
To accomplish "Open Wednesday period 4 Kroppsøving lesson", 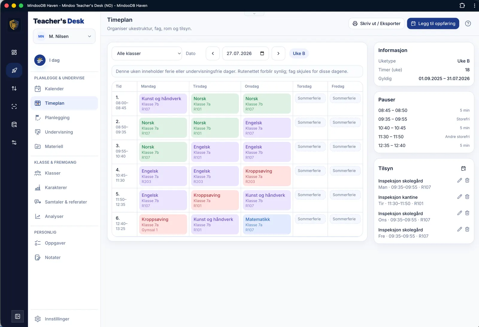I will pyautogui.click(x=267, y=176).
